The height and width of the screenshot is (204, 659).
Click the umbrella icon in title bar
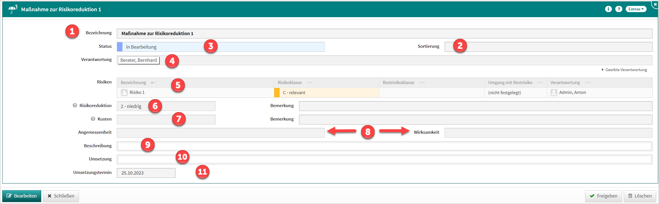coord(13,9)
